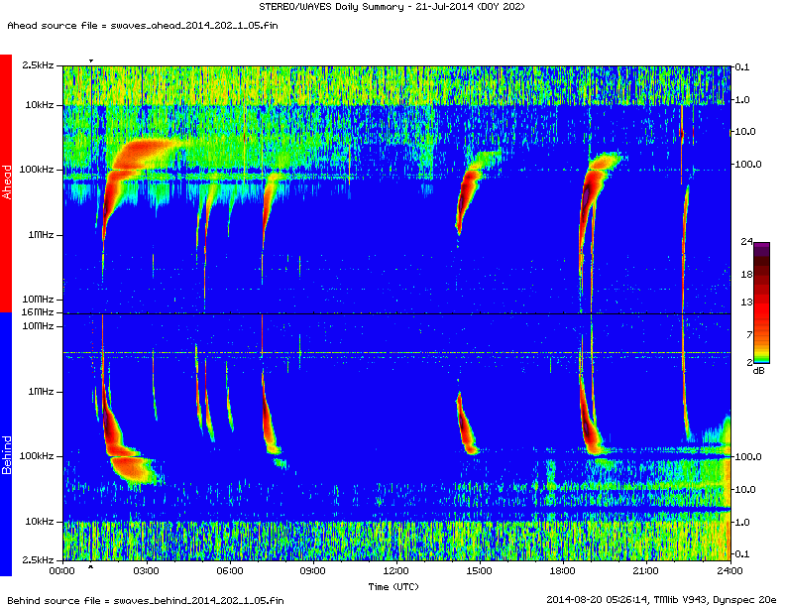The image size is (785, 607).
Task: Click the Ahead panel right-axis 100.0 label
Action: [x=747, y=165]
